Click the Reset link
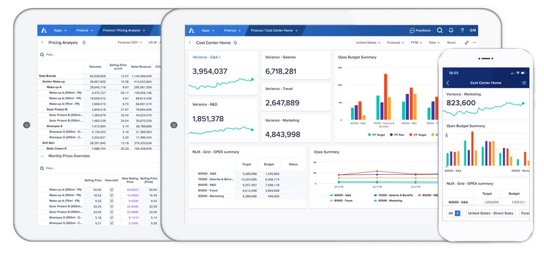 (452, 43)
